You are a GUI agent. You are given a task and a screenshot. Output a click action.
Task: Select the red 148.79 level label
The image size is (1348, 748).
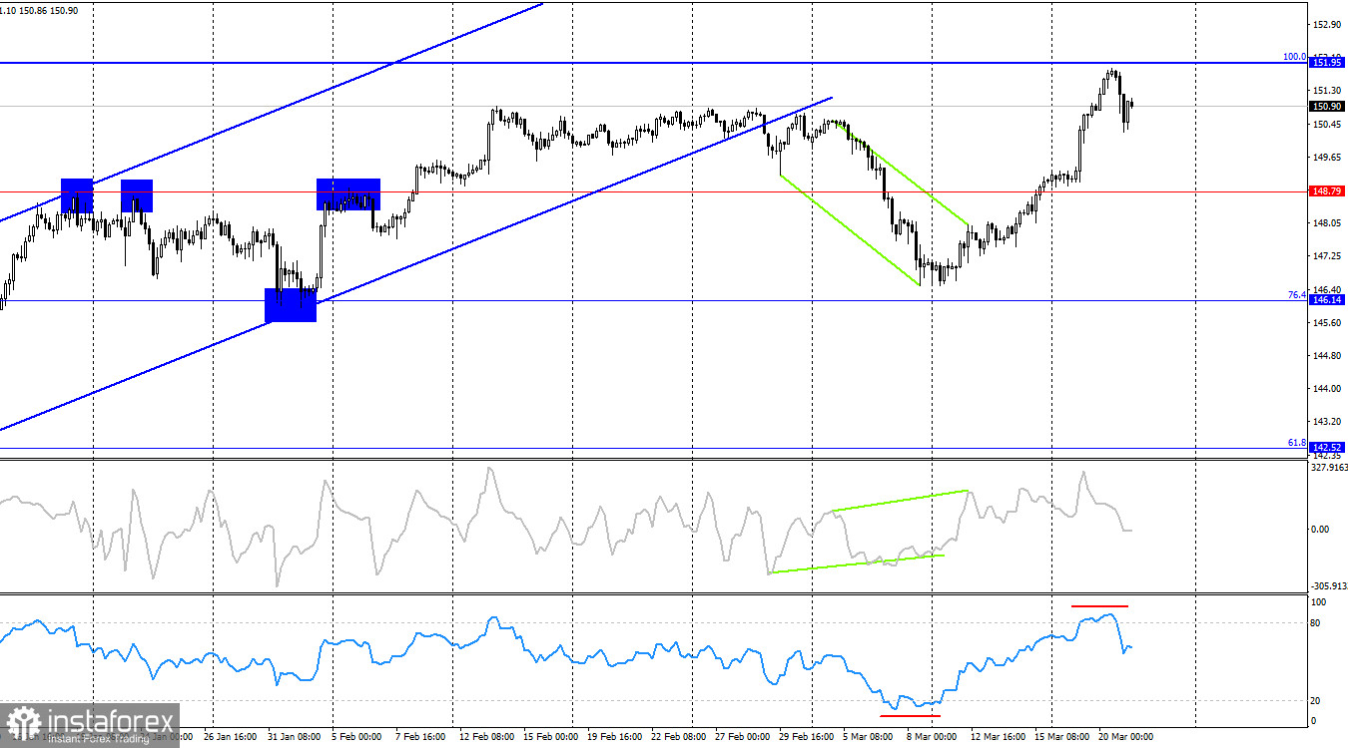pos(1325,190)
